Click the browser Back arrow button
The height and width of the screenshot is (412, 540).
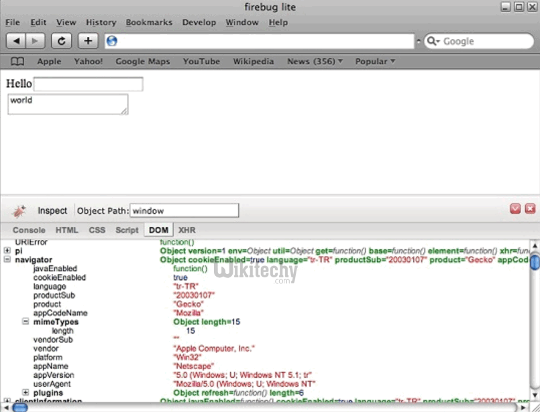point(16,41)
